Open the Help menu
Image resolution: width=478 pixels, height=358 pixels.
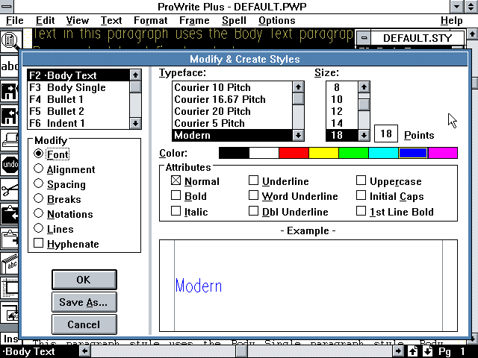(451, 20)
